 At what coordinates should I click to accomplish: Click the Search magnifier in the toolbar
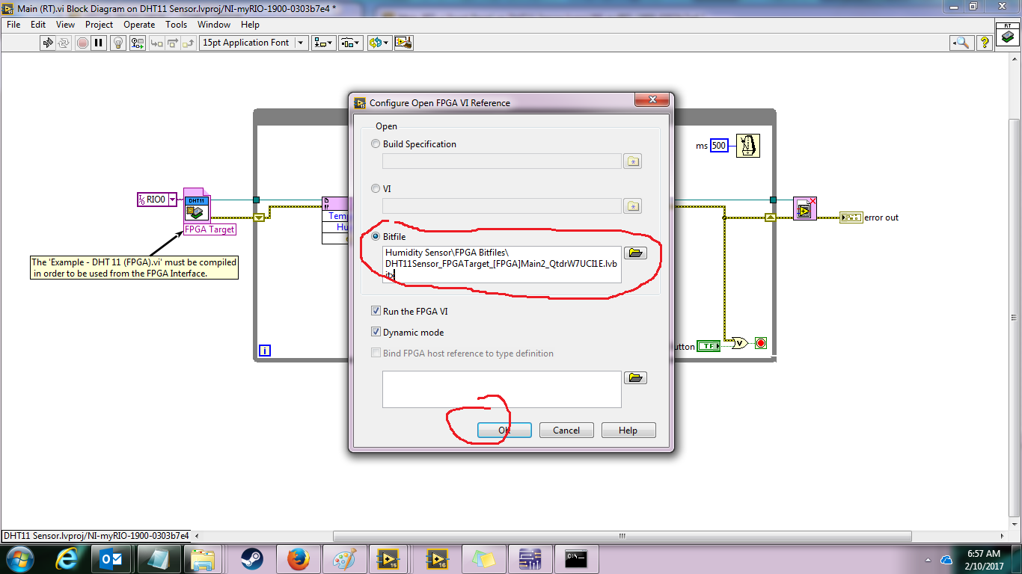[x=962, y=43]
